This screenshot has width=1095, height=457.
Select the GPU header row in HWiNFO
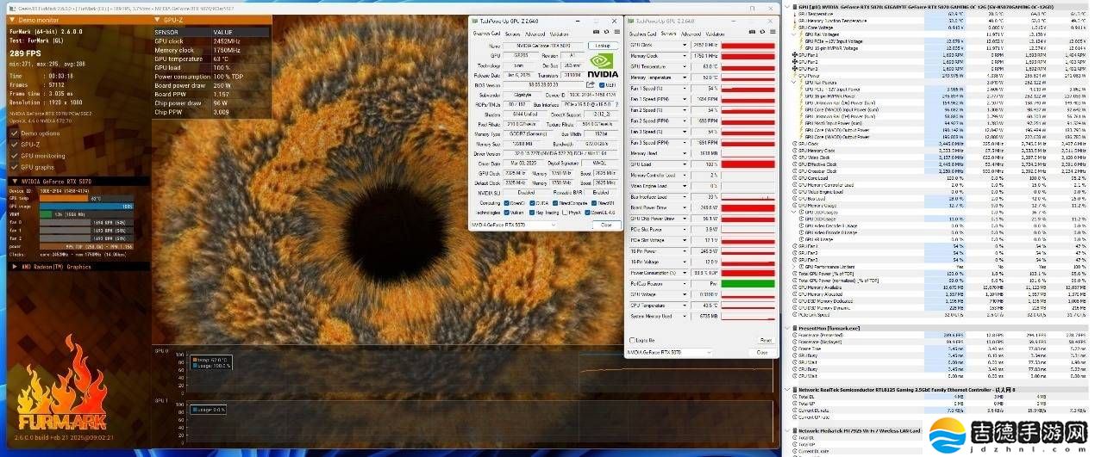click(x=940, y=7)
